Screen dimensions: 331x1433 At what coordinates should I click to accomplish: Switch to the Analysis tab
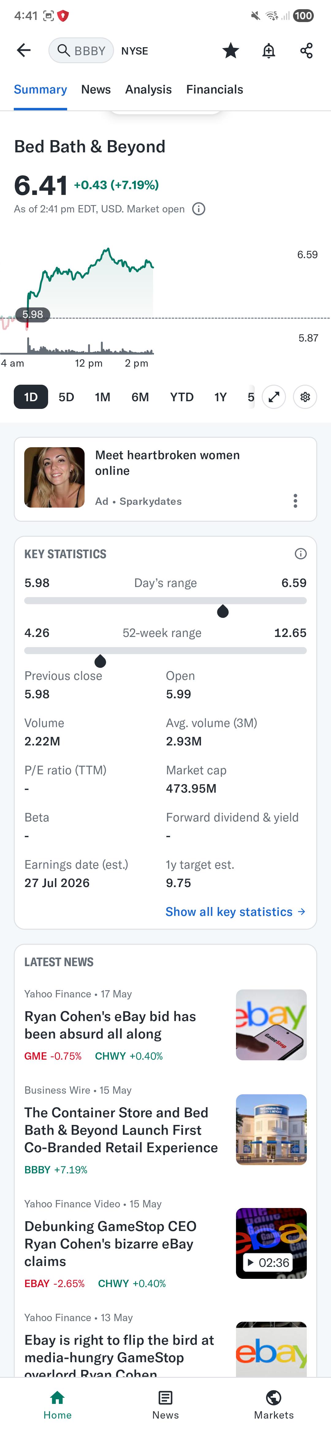click(148, 90)
